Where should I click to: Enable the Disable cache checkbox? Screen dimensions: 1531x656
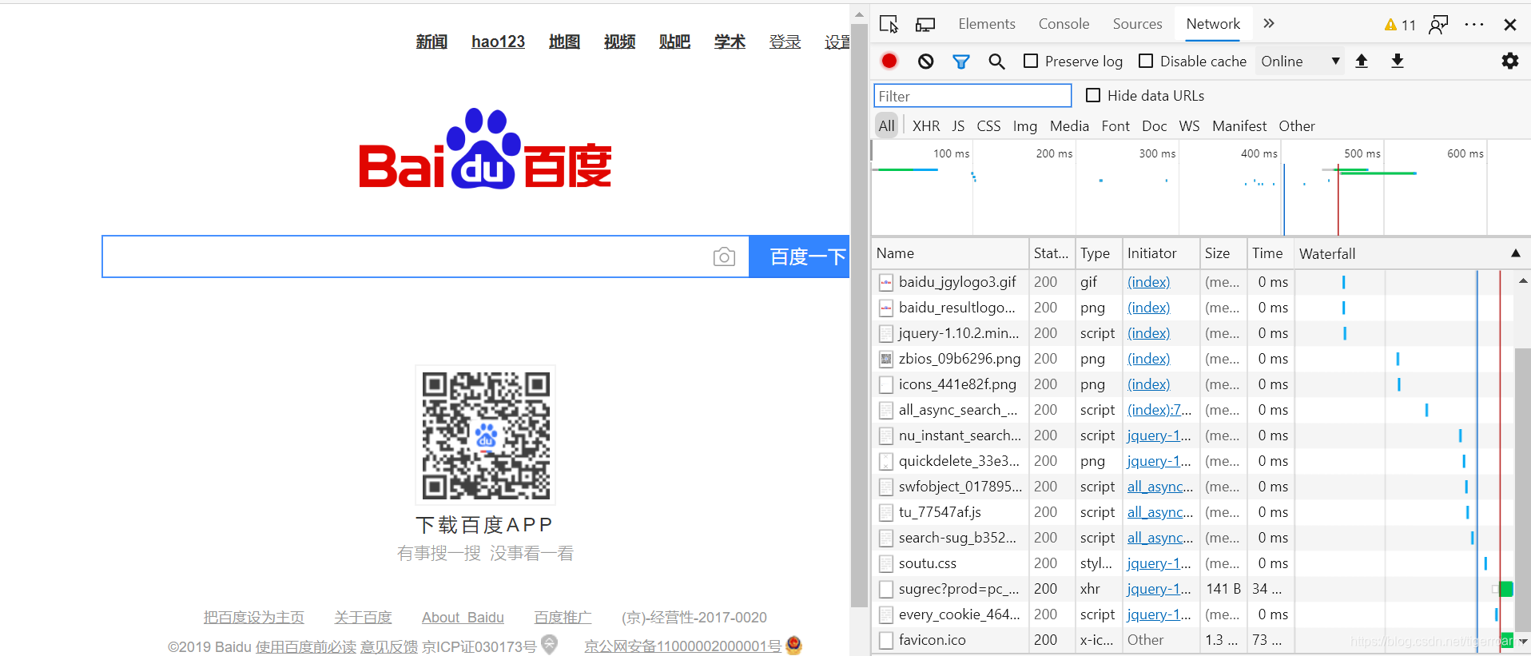tap(1146, 61)
